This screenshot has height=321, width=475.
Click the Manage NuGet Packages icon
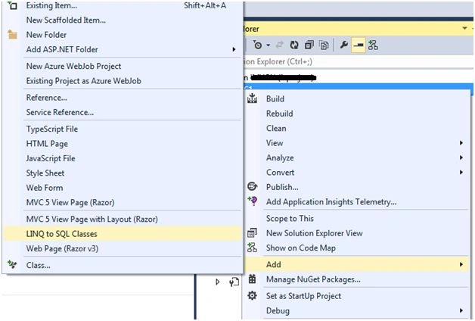(x=252, y=279)
